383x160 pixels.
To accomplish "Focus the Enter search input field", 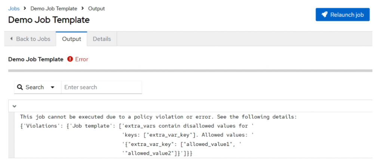I will click(101, 87).
